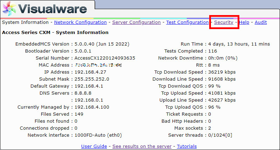Click Tcp Upload Speed 41081 kbps
The image size is (280, 150).
222,93
